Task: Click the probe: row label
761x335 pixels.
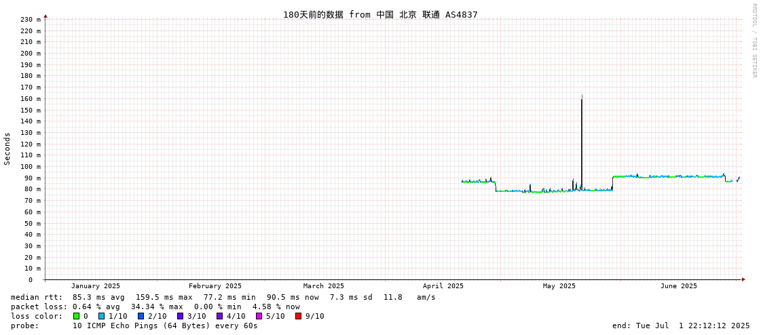Action: tap(24, 326)
